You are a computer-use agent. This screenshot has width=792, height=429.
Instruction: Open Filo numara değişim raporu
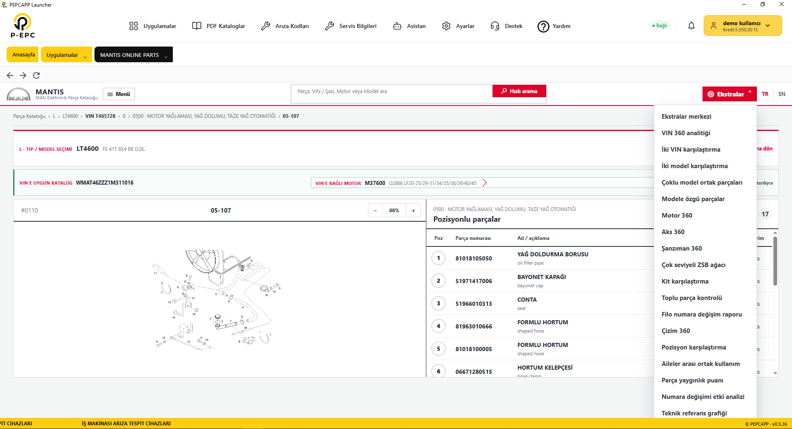coord(705,314)
